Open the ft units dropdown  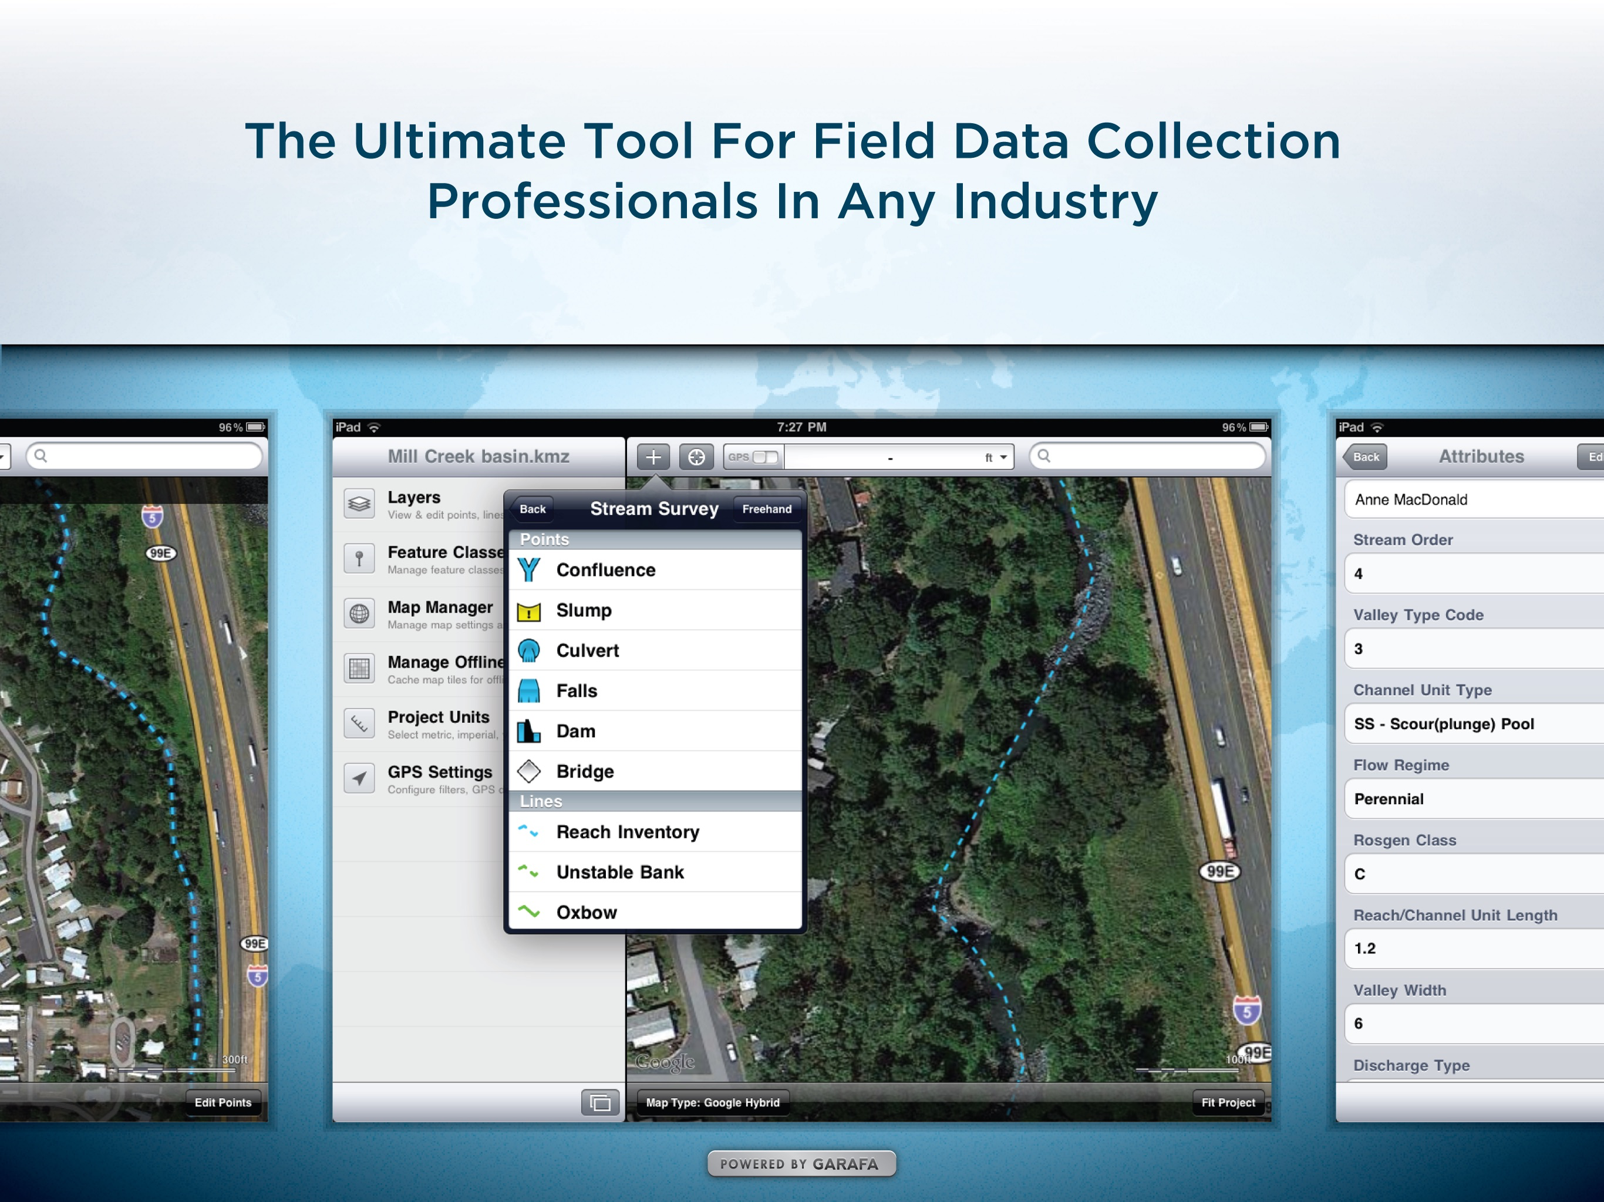[x=995, y=457]
